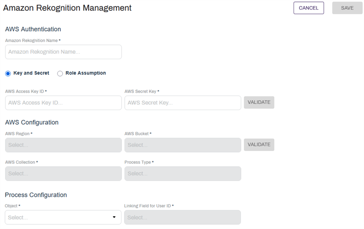Expand the Object select dropdown
The image size is (364, 229).
tap(63, 218)
